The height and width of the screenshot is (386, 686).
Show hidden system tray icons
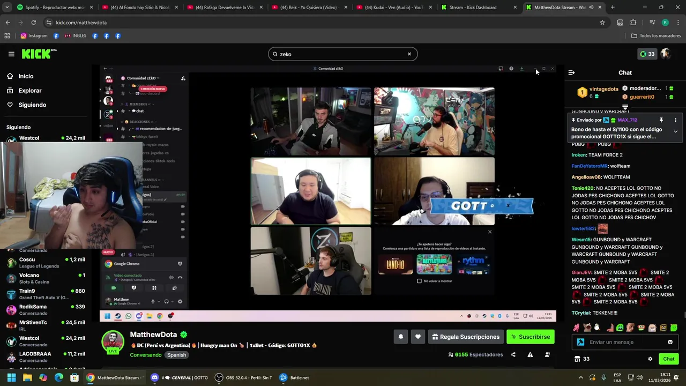[580, 377]
